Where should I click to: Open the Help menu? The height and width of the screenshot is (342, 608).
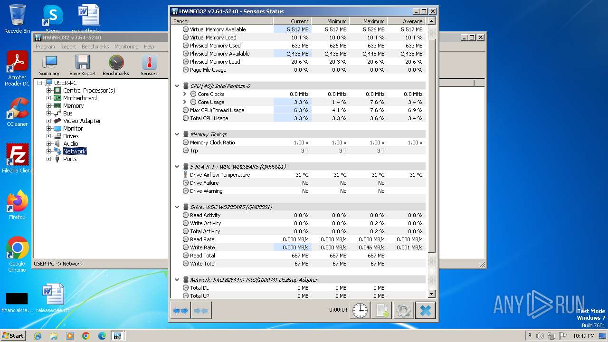(149, 47)
